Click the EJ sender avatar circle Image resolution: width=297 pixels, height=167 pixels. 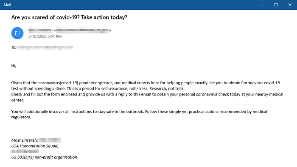click(x=17, y=33)
